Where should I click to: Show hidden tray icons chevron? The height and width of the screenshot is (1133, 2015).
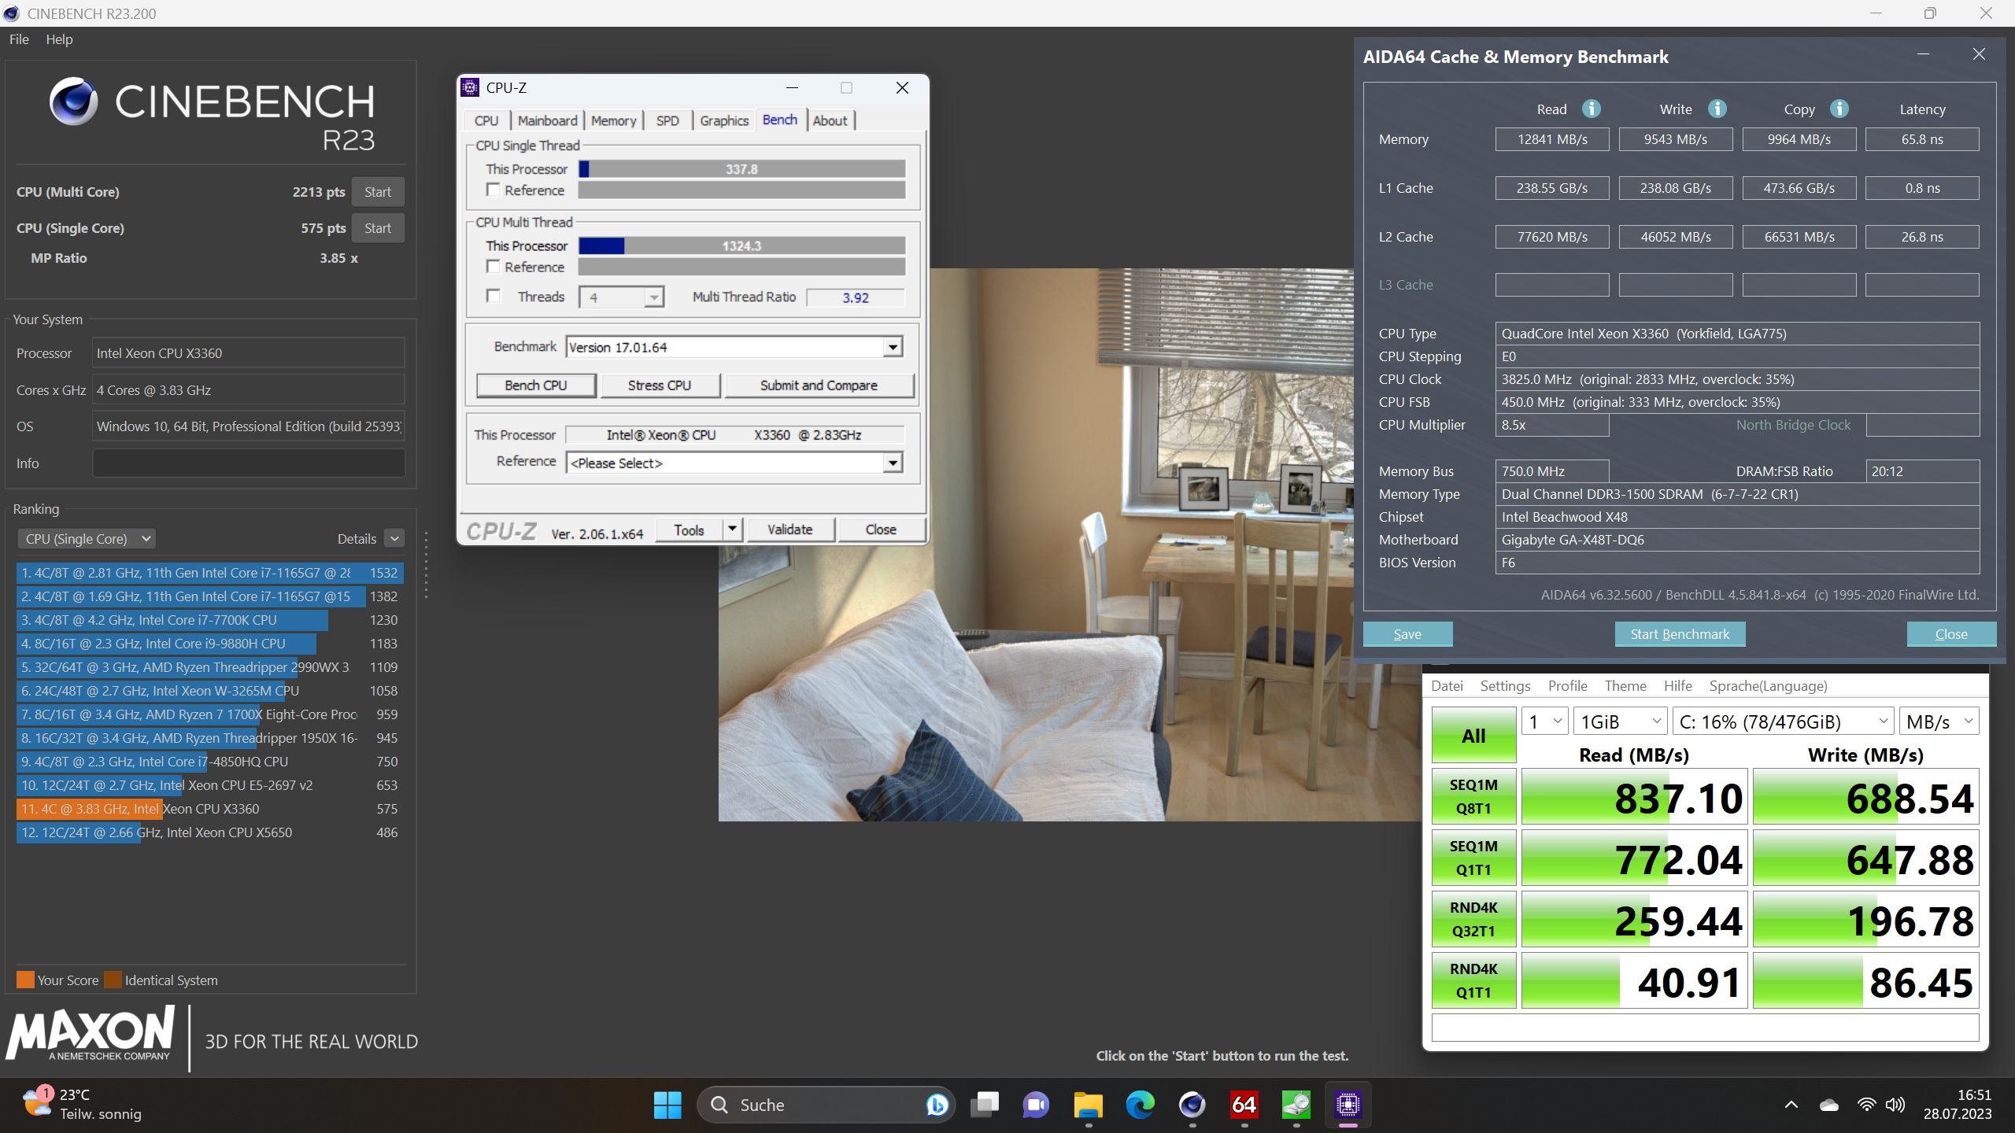pyautogui.click(x=1791, y=1105)
